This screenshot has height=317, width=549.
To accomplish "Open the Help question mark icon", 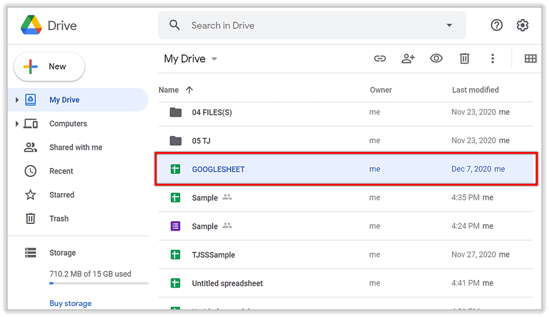I will click(497, 25).
